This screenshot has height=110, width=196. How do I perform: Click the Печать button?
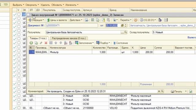(176, 92)
